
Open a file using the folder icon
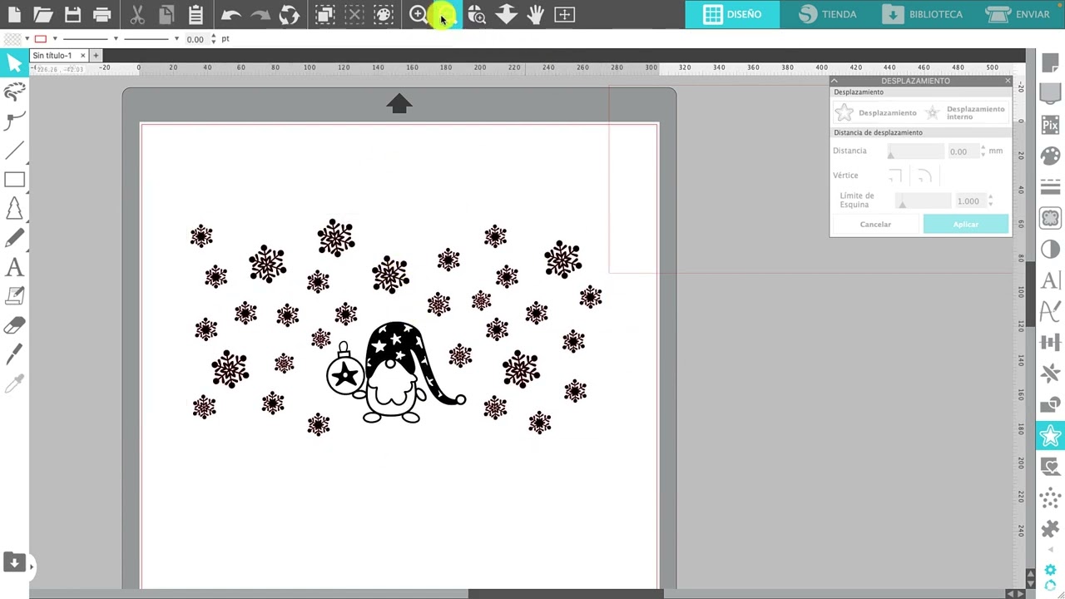coord(43,14)
